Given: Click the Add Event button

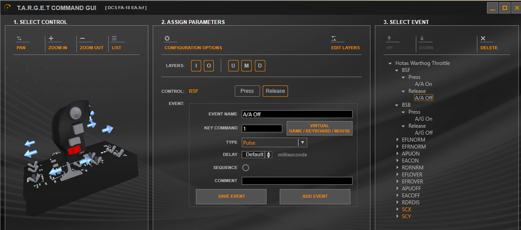Looking at the screenshot, I should coord(315,197).
